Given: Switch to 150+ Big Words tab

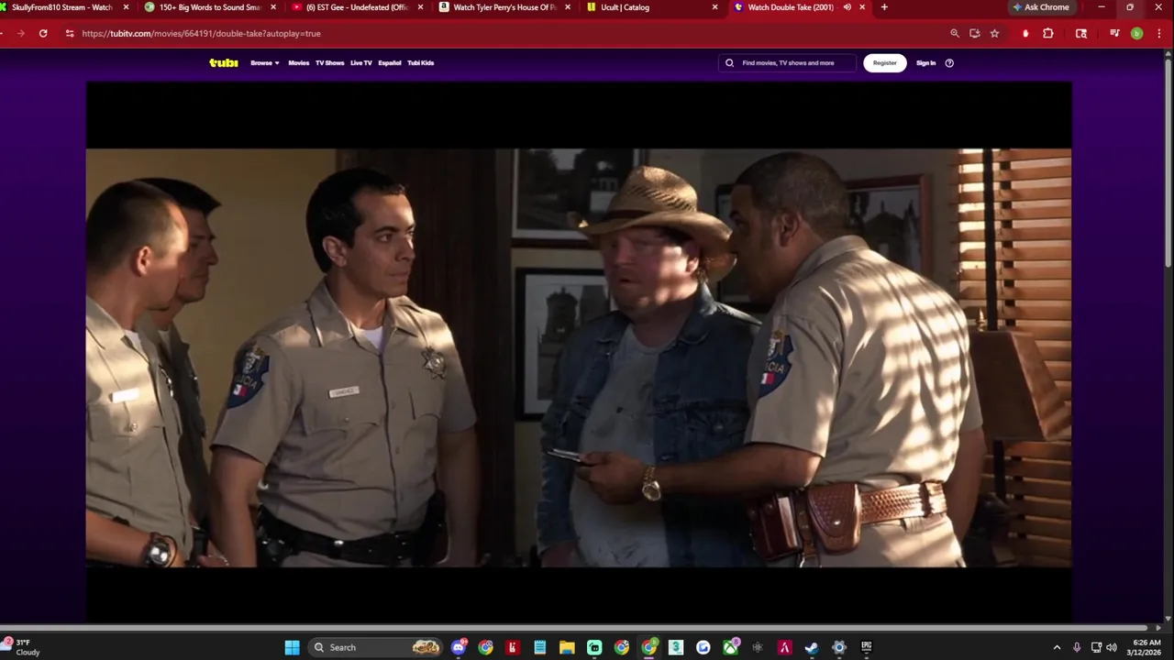Looking at the screenshot, I should point(204,7).
